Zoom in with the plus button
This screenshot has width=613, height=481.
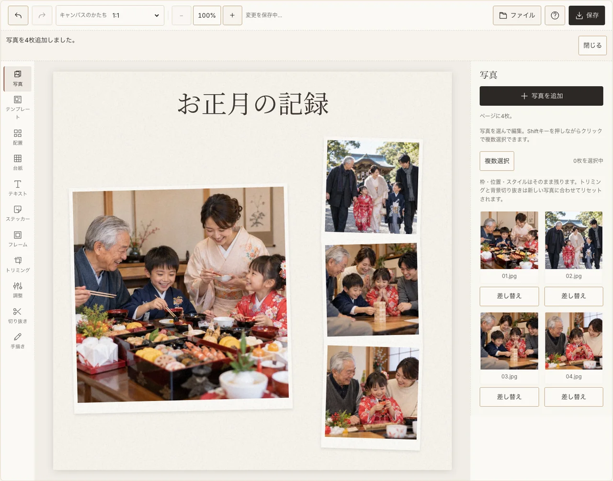tap(232, 15)
